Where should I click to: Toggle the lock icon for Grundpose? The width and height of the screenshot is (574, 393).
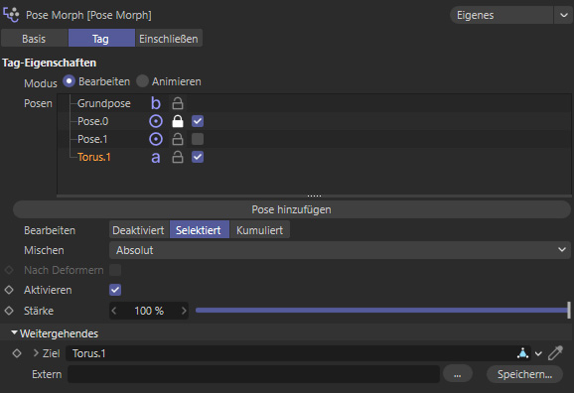point(178,103)
